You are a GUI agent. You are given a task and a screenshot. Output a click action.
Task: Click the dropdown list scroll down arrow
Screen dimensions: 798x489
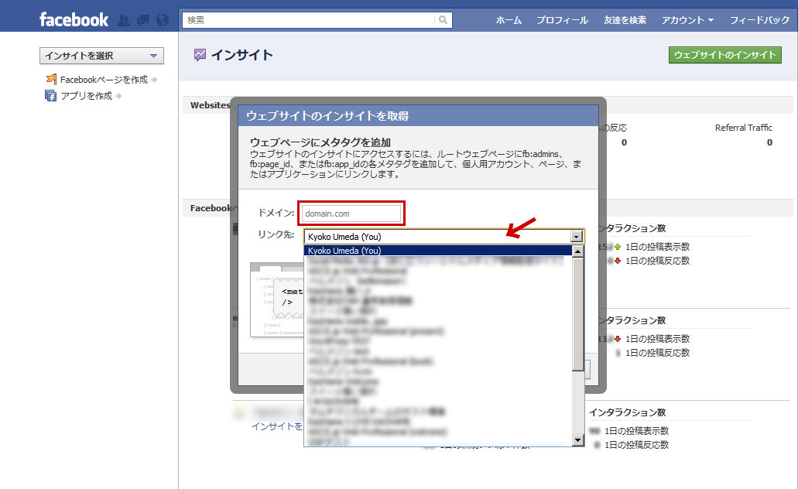(577, 440)
